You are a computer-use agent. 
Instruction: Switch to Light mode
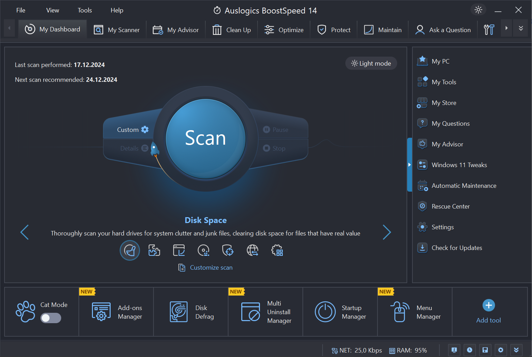point(371,63)
